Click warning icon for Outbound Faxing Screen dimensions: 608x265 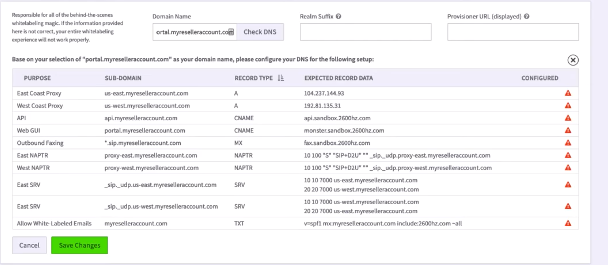(x=568, y=143)
